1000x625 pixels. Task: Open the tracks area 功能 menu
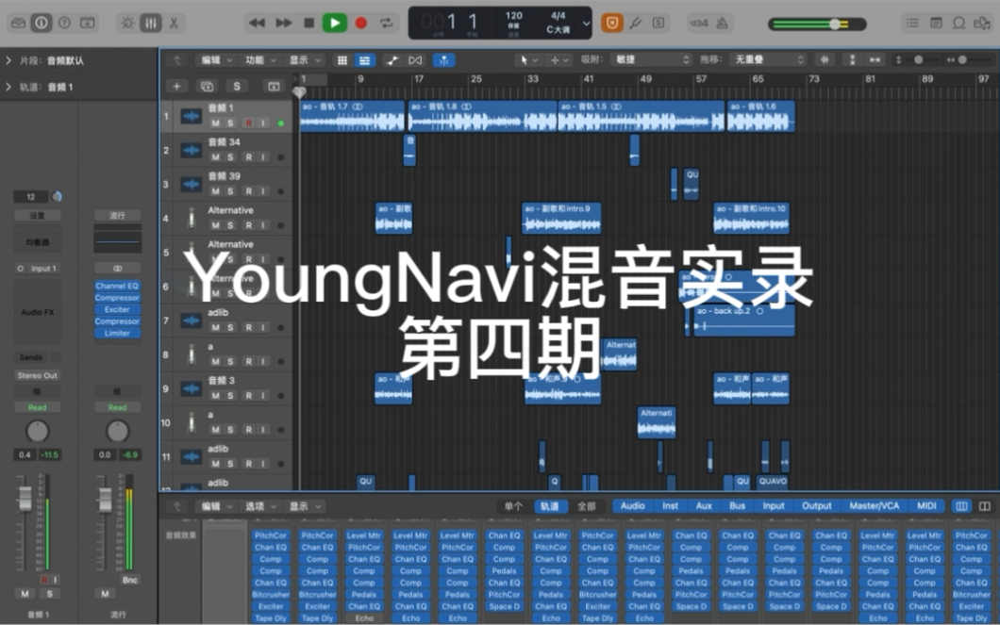260,60
